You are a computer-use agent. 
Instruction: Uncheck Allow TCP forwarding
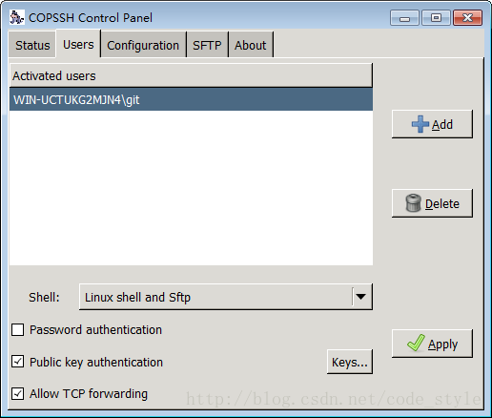point(17,393)
